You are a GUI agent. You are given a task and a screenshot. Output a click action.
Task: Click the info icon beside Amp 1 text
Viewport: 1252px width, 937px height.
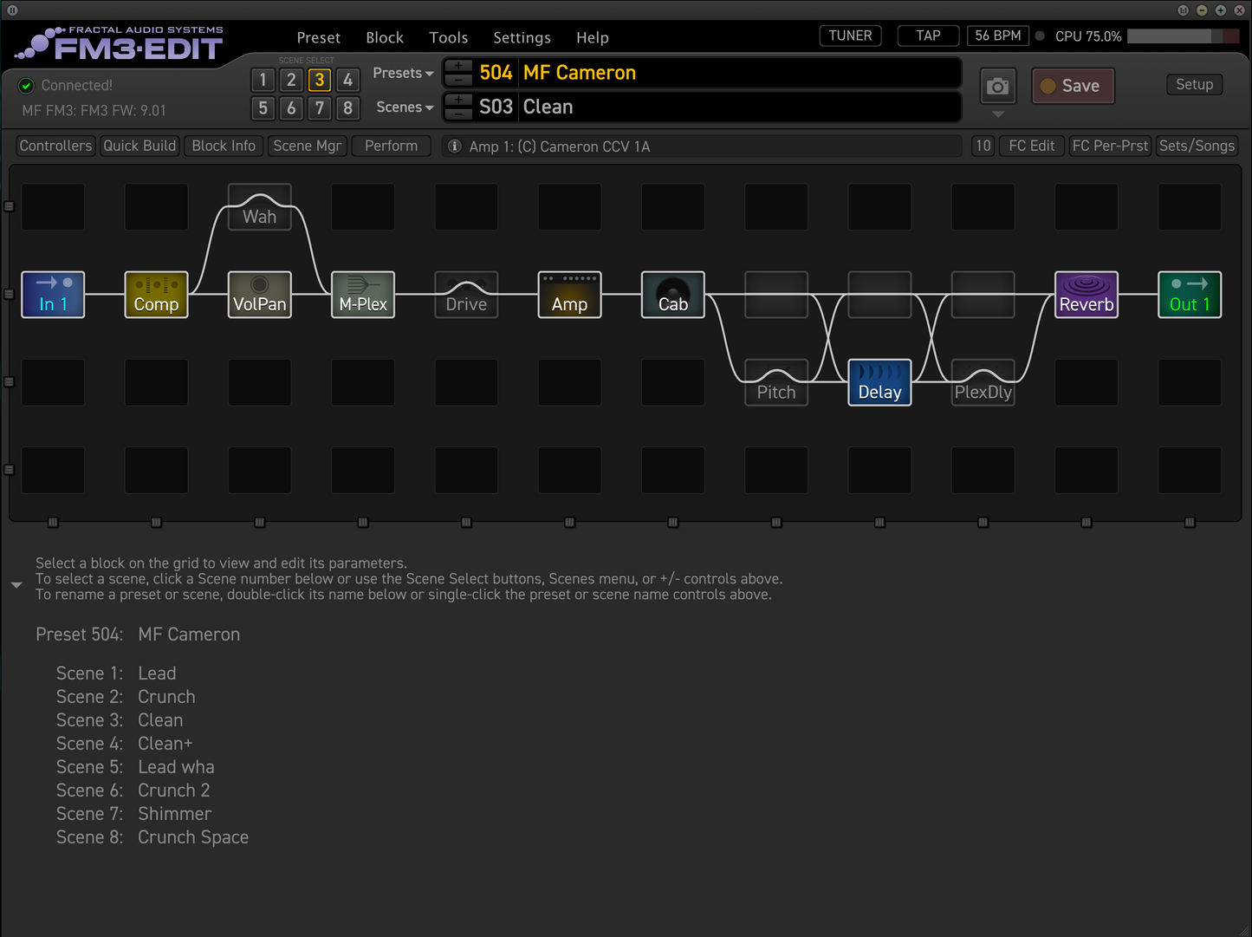click(454, 146)
